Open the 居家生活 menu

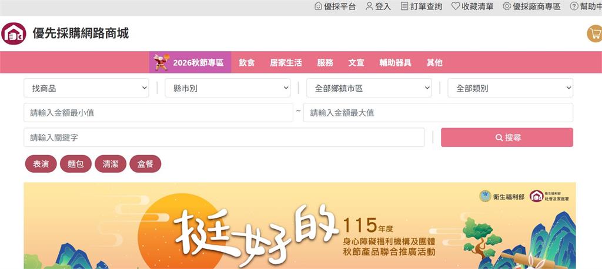(x=286, y=62)
